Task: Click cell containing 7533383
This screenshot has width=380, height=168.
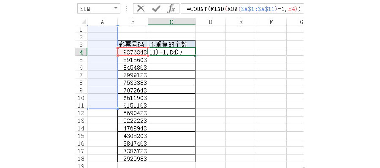Action: (x=133, y=82)
